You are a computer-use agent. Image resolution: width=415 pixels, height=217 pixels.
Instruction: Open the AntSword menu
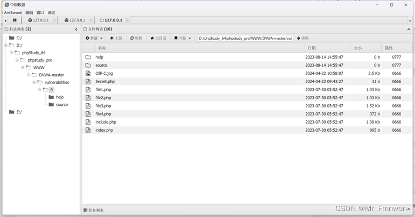click(13, 12)
